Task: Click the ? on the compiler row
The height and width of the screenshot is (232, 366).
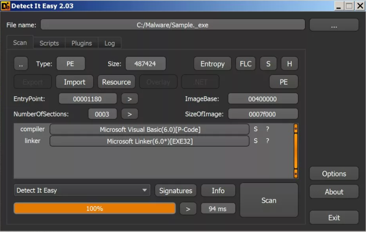Action: [x=267, y=129]
